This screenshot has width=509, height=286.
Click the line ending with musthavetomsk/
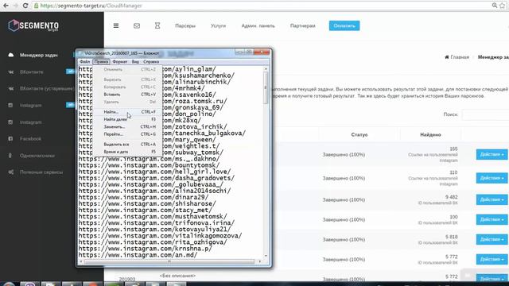click(x=153, y=217)
